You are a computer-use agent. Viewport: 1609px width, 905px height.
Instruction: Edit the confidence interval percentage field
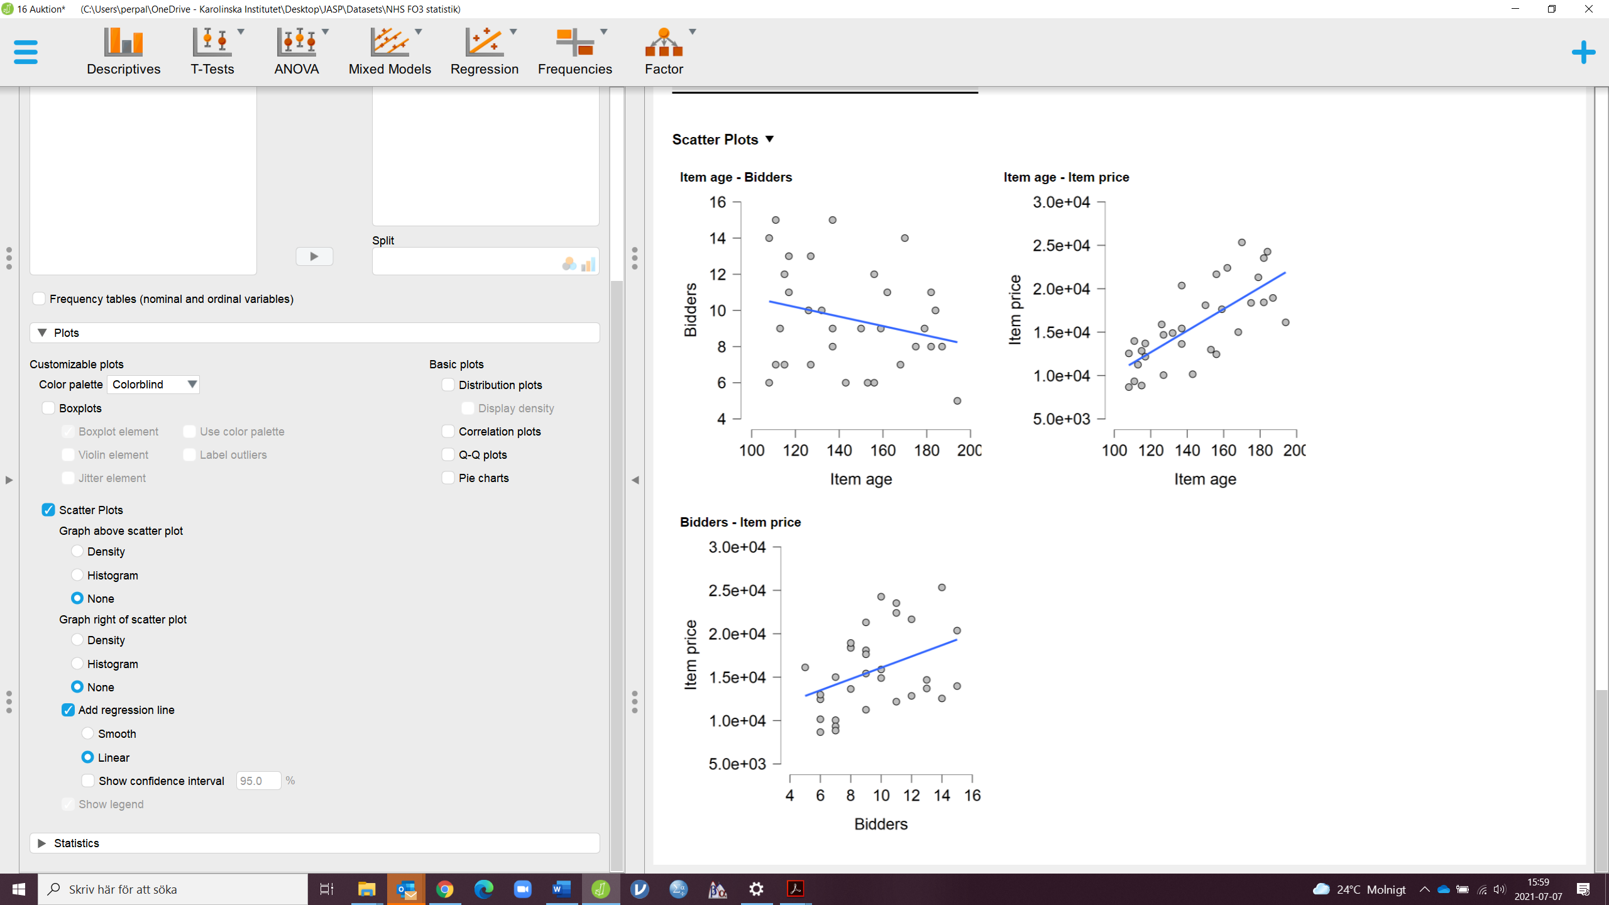[258, 781]
